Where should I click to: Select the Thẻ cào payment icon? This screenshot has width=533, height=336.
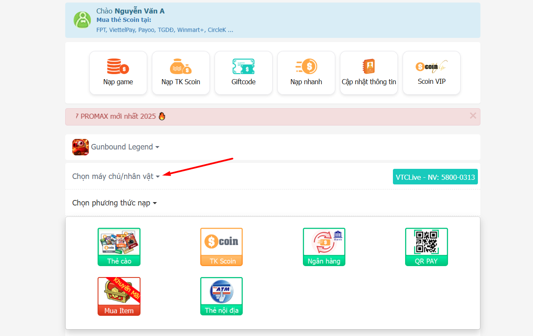coord(119,247)
